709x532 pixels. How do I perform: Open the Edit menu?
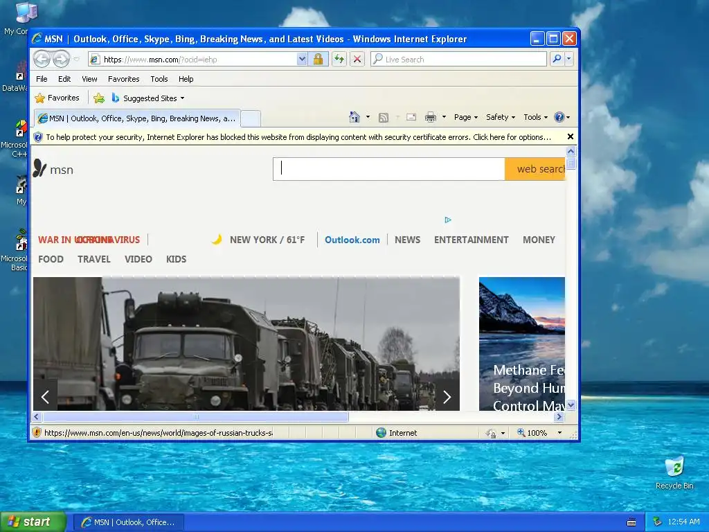64,79
